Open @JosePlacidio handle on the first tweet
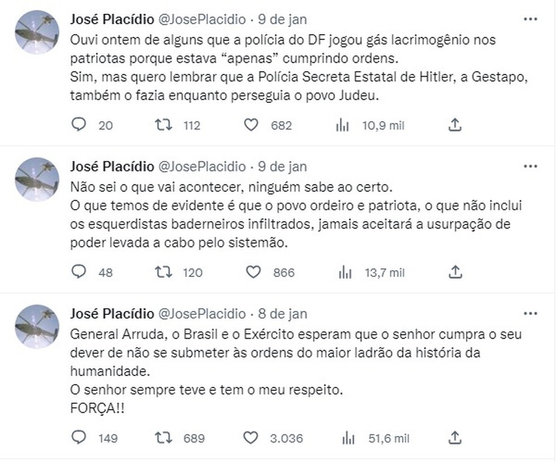Screen dimensions: 557x462 [x=202, y=19]
